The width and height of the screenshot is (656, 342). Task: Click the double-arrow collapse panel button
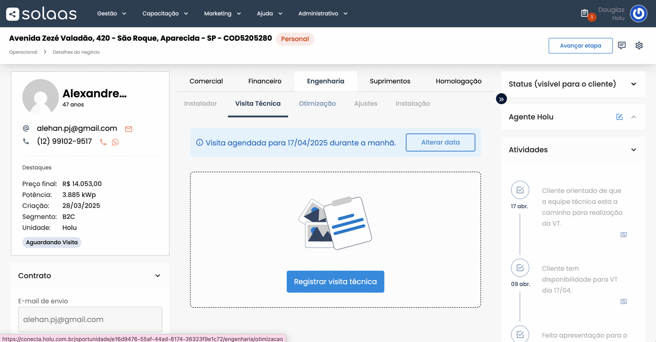click(x=501, y=99)
